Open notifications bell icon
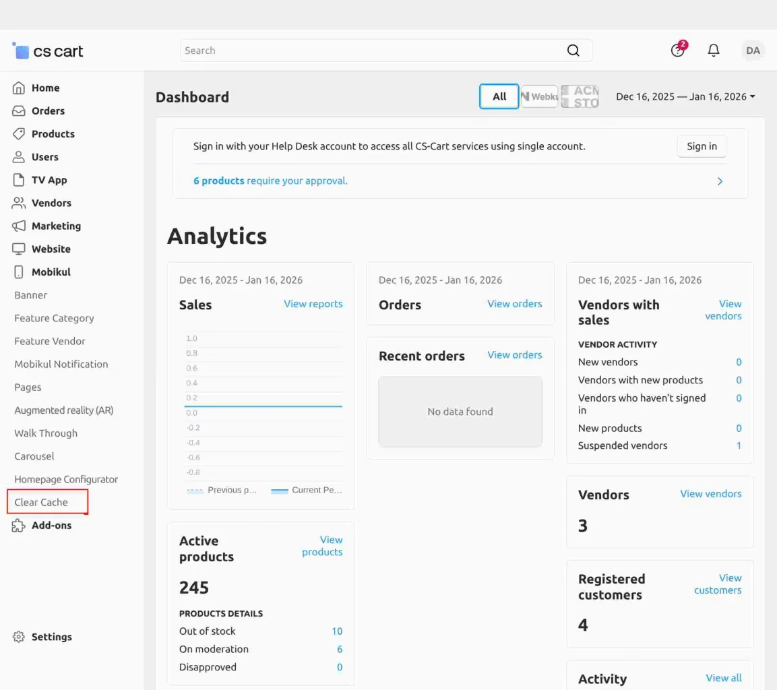 [714, 51]
